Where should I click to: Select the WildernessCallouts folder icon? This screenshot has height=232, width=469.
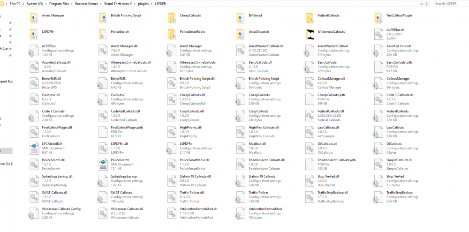pos(310,34)
